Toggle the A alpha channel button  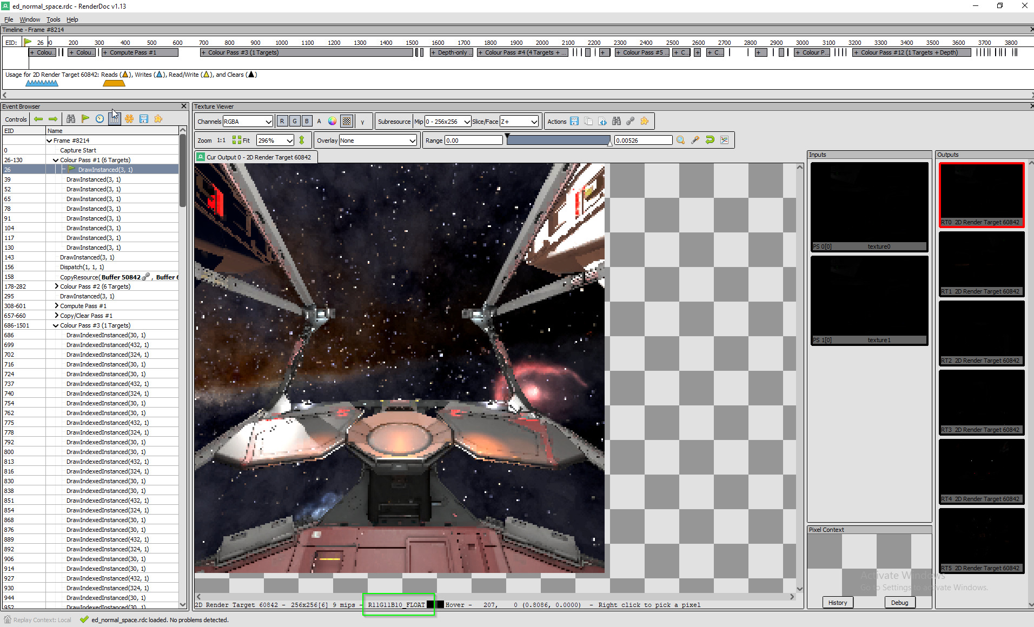click(319, 122)
